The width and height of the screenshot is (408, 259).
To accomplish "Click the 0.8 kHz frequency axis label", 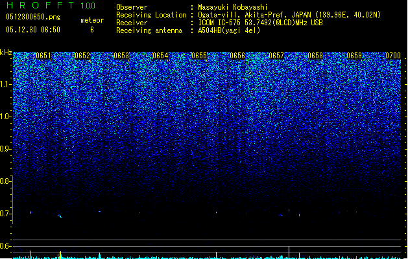I will [x=5, y=181].
